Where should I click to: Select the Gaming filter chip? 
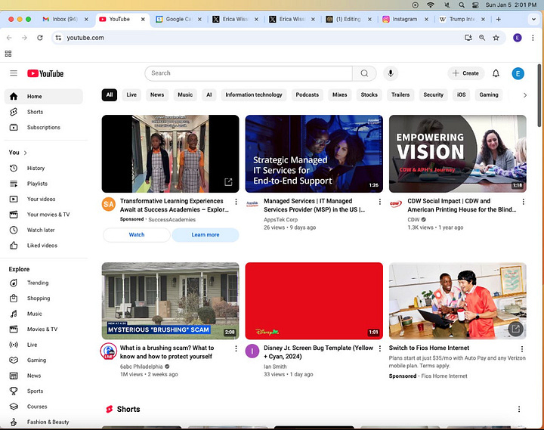pyautogui.click(x=489, y=94)
